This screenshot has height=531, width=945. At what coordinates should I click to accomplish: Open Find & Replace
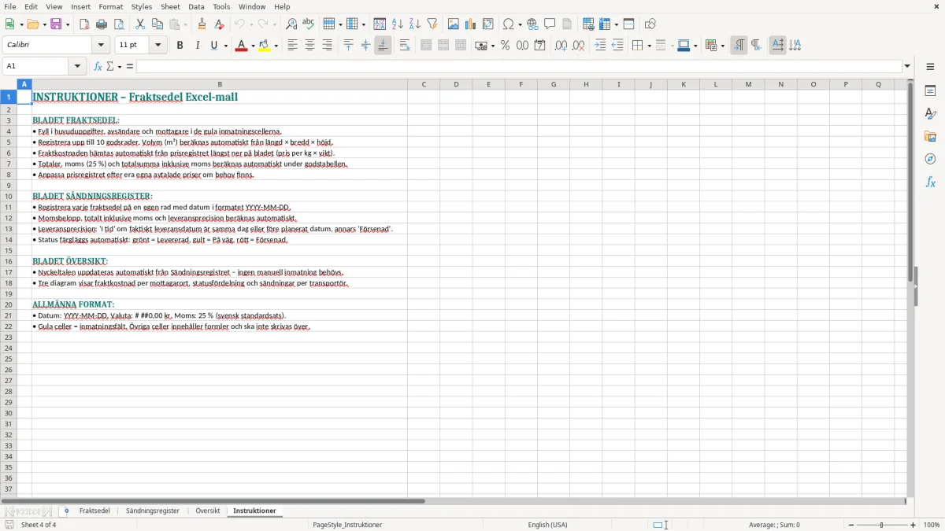[x=291, y=24]
